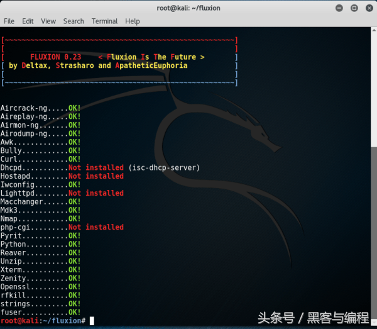The width and height of the screenshot is (377, 329).
Task: Minimize the terminal window
Action: point(339,8)
